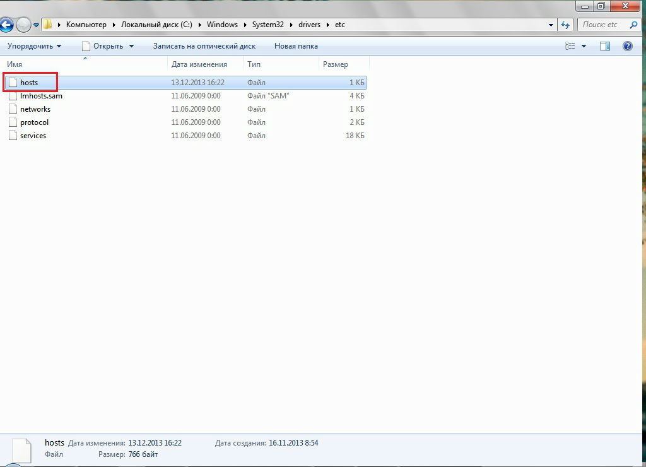Image resolution: width=646 pixels, height=467 pixels.
Task: Select the protocol file
Action: click(34, 122)
